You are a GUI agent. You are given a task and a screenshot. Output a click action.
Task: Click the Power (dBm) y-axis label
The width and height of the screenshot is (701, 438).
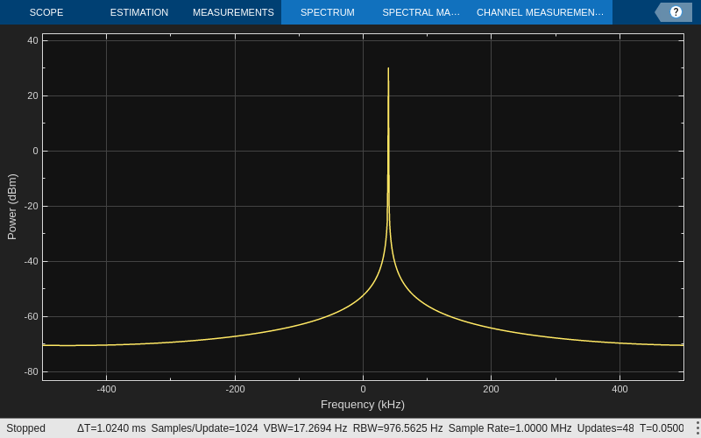click(12, 207)
